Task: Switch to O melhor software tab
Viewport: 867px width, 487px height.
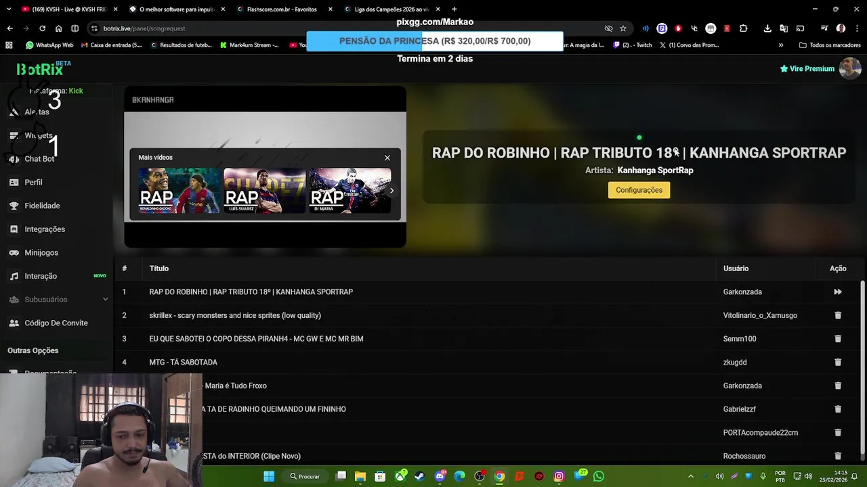Action: [x=176, y=9]
